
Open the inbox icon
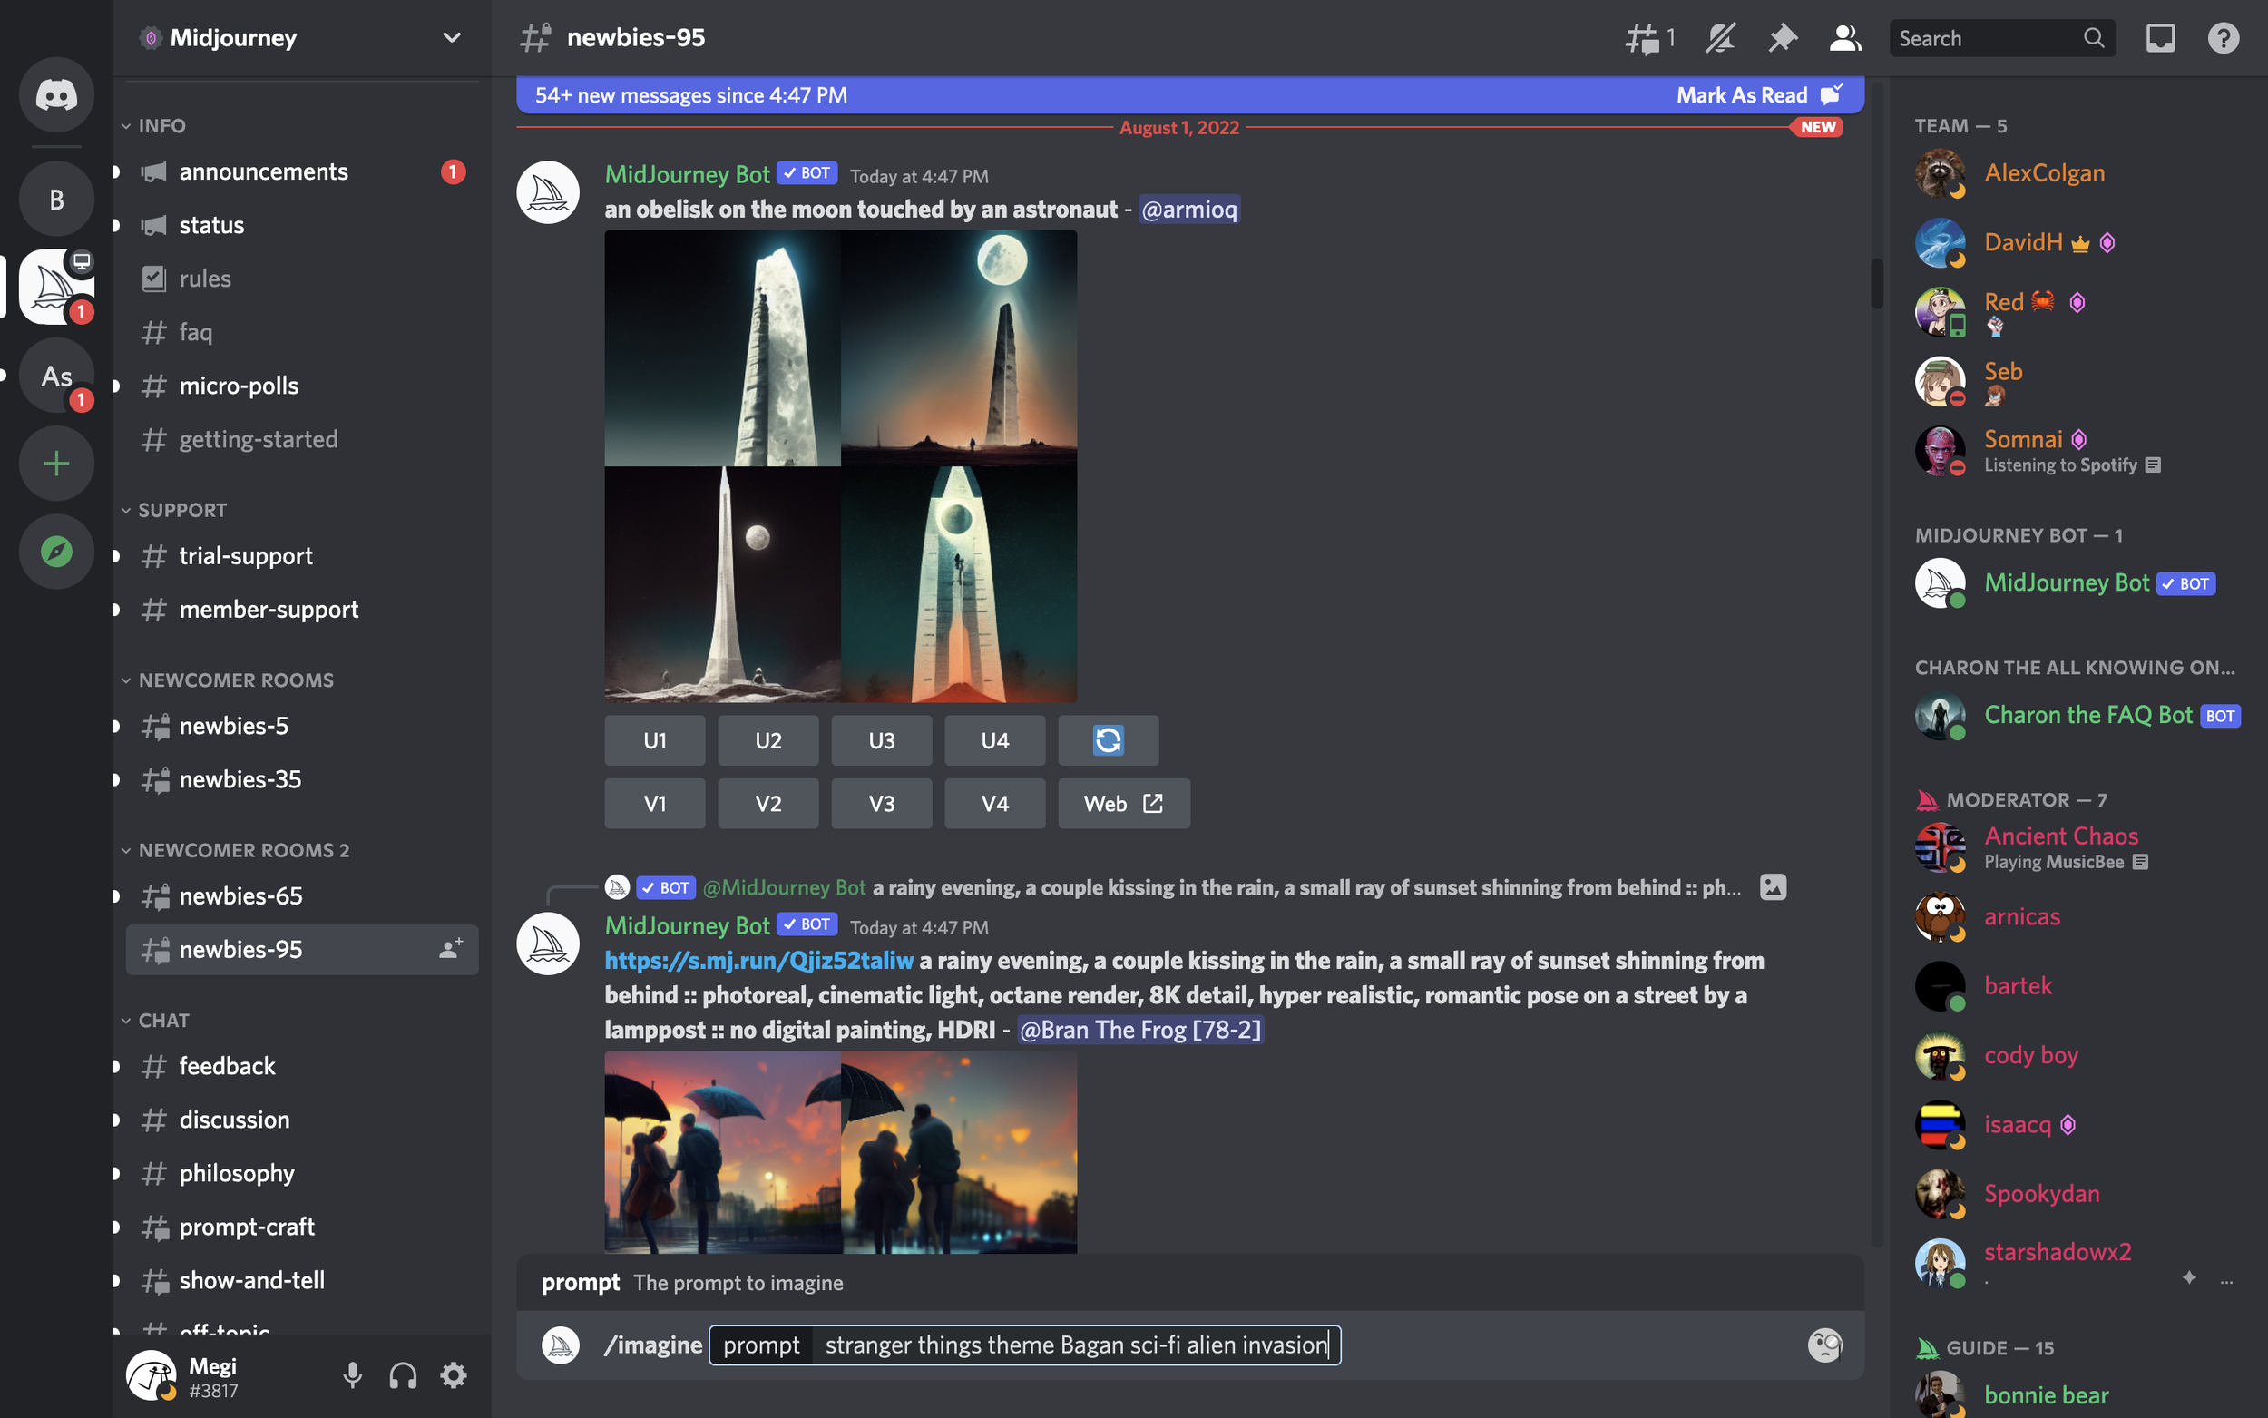[2160, 38]
